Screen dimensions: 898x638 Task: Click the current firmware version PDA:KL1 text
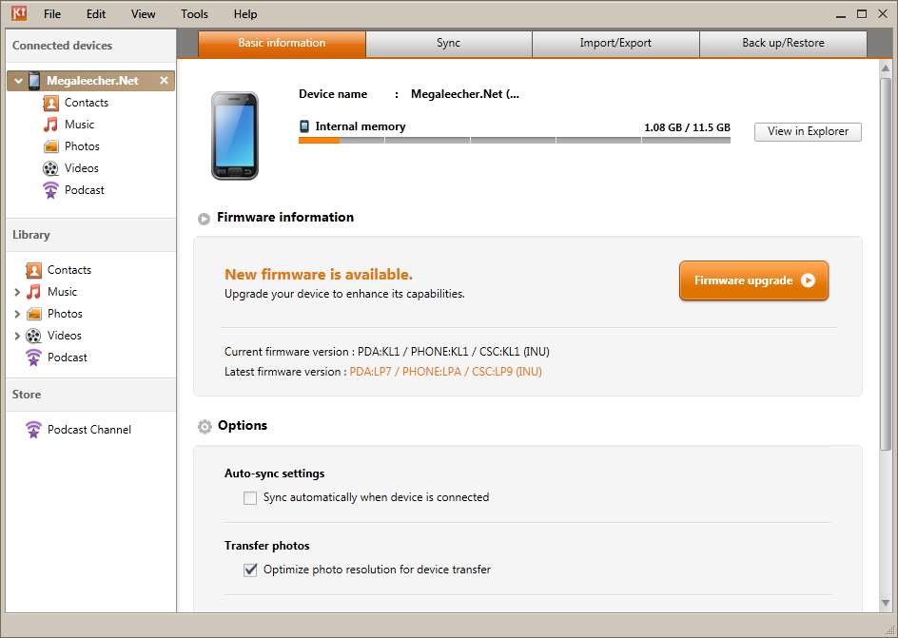(454, 352)
